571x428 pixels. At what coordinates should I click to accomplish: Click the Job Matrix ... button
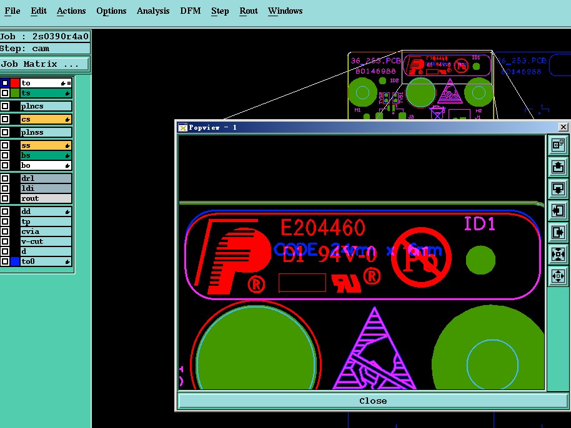pos(44,64)
